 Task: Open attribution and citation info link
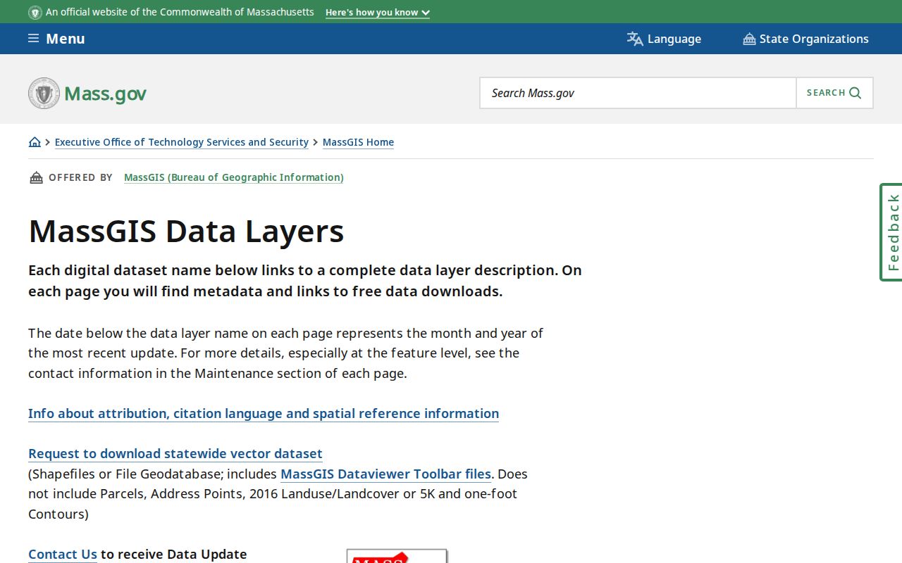(x=264, y=413)
